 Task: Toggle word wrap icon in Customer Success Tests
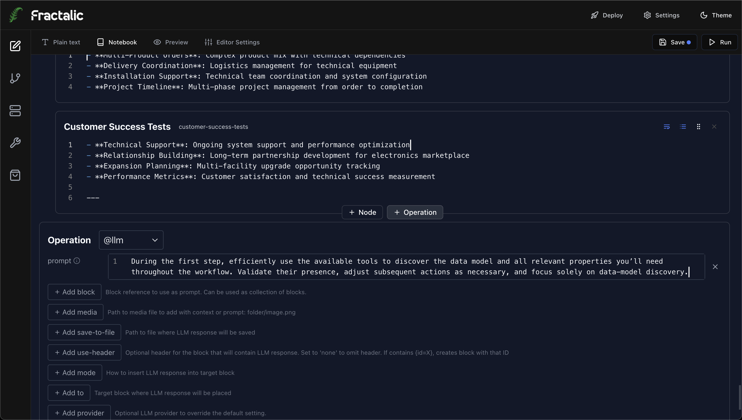point(667,127)
